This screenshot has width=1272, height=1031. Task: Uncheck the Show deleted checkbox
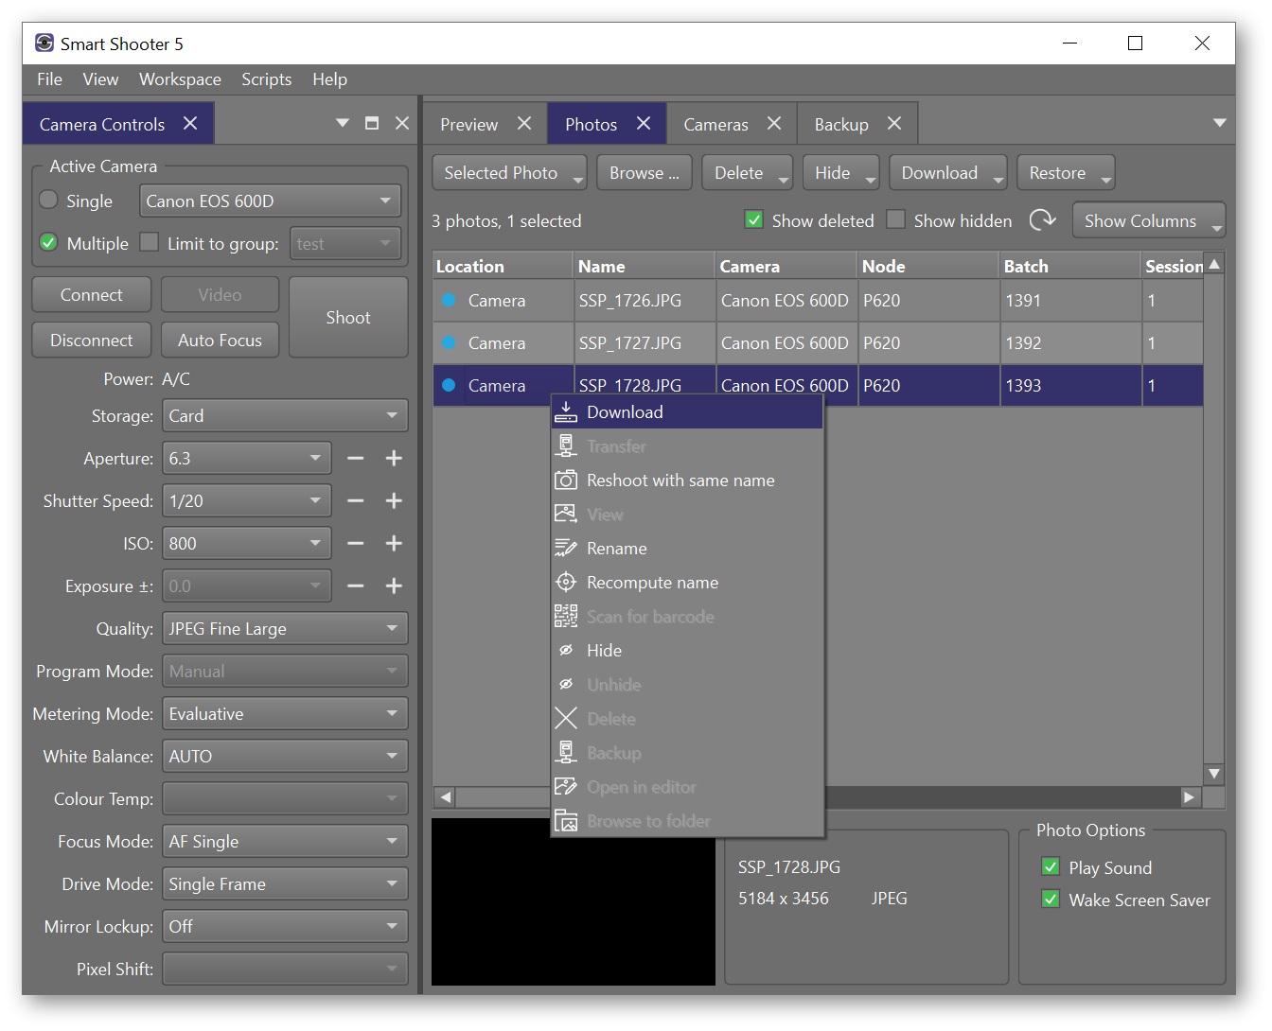tap(753, 219)
